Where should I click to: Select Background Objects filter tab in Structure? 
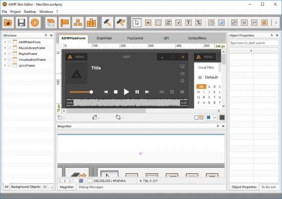pyautogui.click(x=26, y=187)
